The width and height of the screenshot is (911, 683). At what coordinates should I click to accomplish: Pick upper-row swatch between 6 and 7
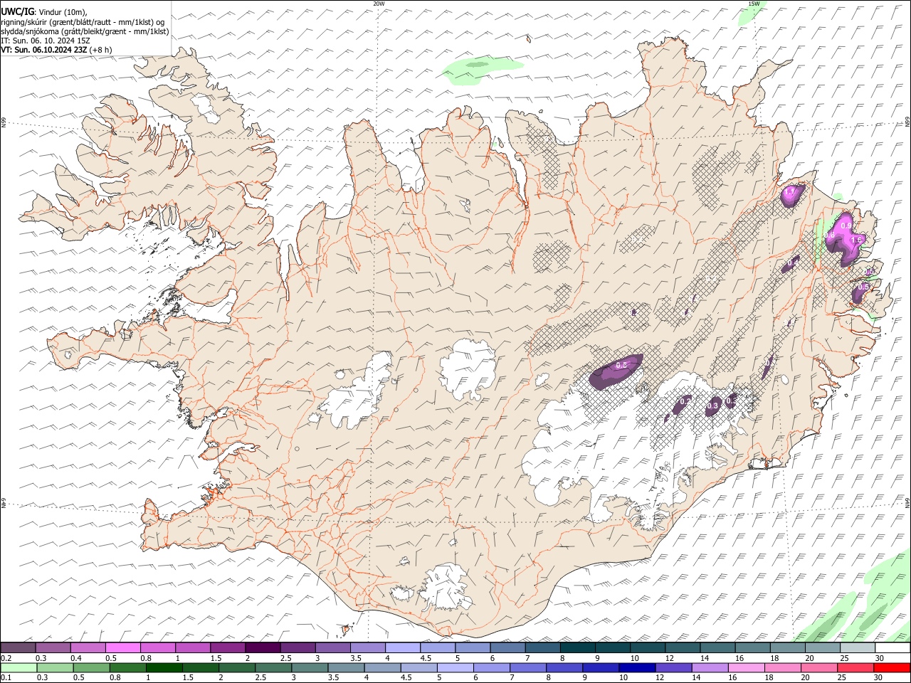tap(507, 647)
